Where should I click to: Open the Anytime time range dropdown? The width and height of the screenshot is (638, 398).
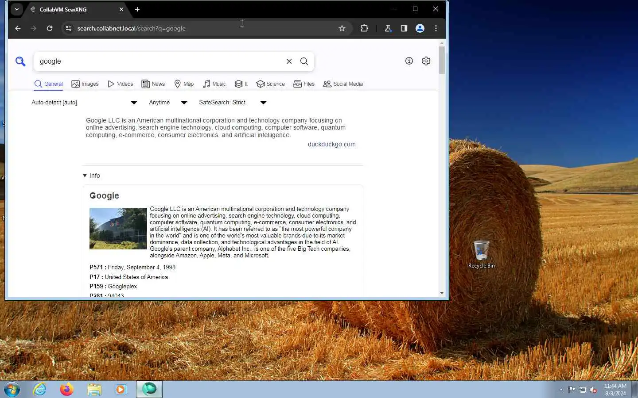pos(168,103)
